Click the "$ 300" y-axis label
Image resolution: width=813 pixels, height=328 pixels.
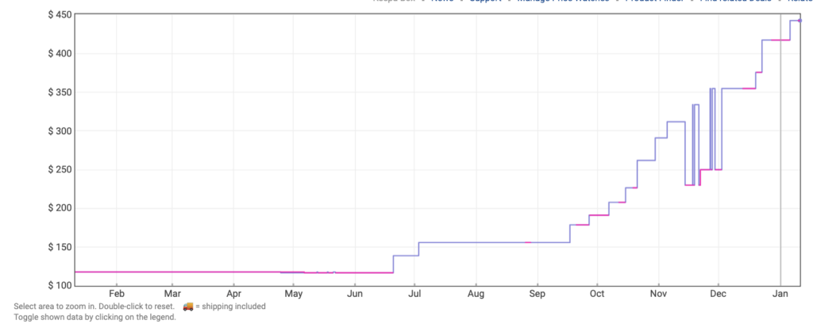click(58, 131)
